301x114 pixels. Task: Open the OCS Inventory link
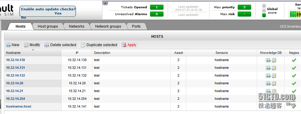point(290,27)
